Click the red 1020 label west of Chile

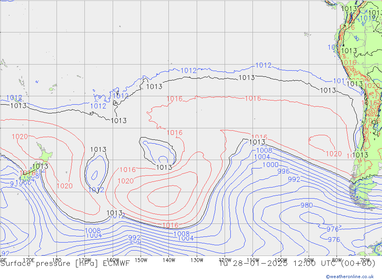click(x=333, y=154)
